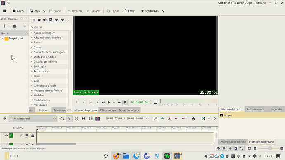Screen dimensions: 285x160
Task: Click the Pesquisar effects search field
Action: (50, 27)
